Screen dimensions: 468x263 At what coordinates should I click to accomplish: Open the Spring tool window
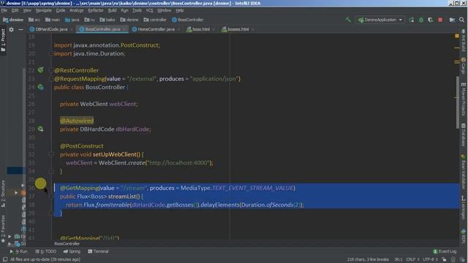pyautogui.click(x=72, y=251)
